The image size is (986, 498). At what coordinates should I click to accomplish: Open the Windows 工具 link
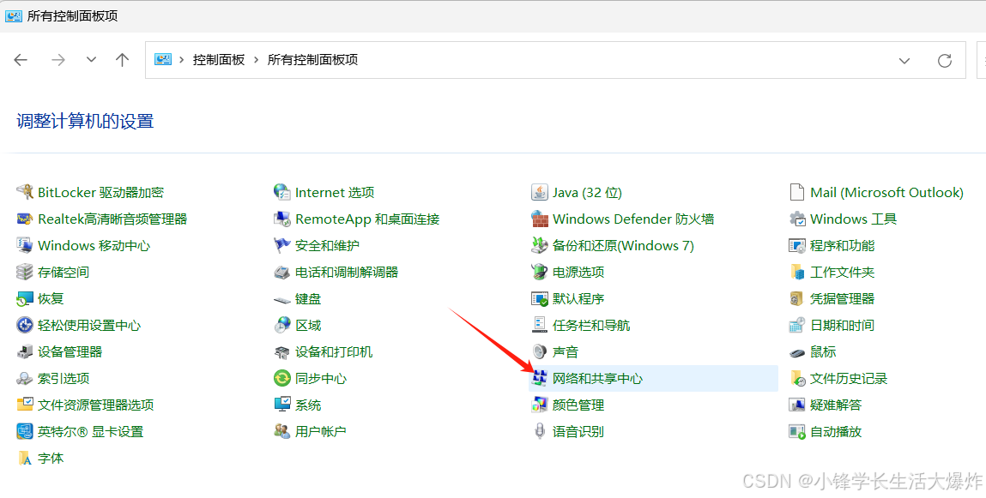853,219
